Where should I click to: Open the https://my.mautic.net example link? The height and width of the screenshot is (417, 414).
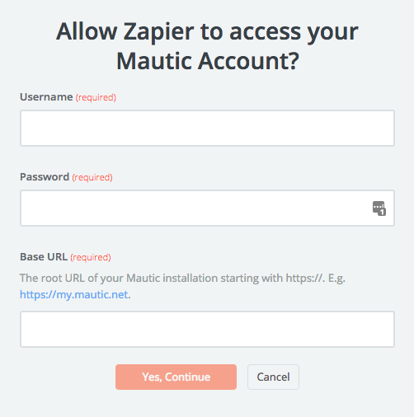(x=74, y=295)
